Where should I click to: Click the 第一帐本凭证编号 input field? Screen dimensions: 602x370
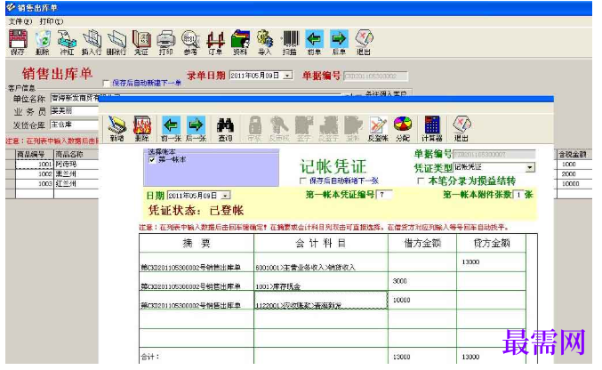(x=384, y=195)
